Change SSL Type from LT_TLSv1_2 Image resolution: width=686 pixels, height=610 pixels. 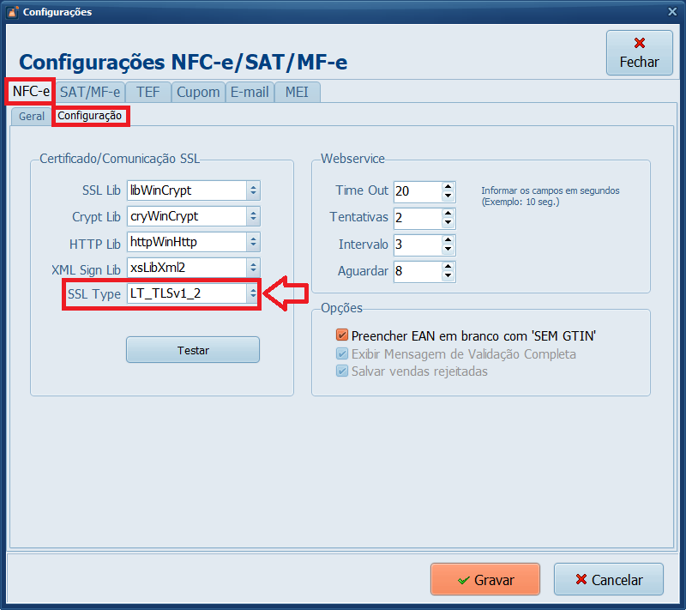[x=252, y=293]
